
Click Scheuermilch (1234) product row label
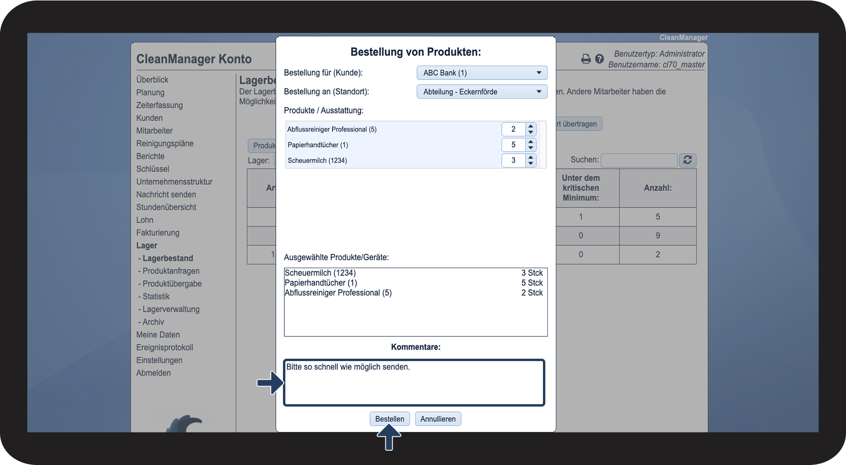click(x=317, y=160)
